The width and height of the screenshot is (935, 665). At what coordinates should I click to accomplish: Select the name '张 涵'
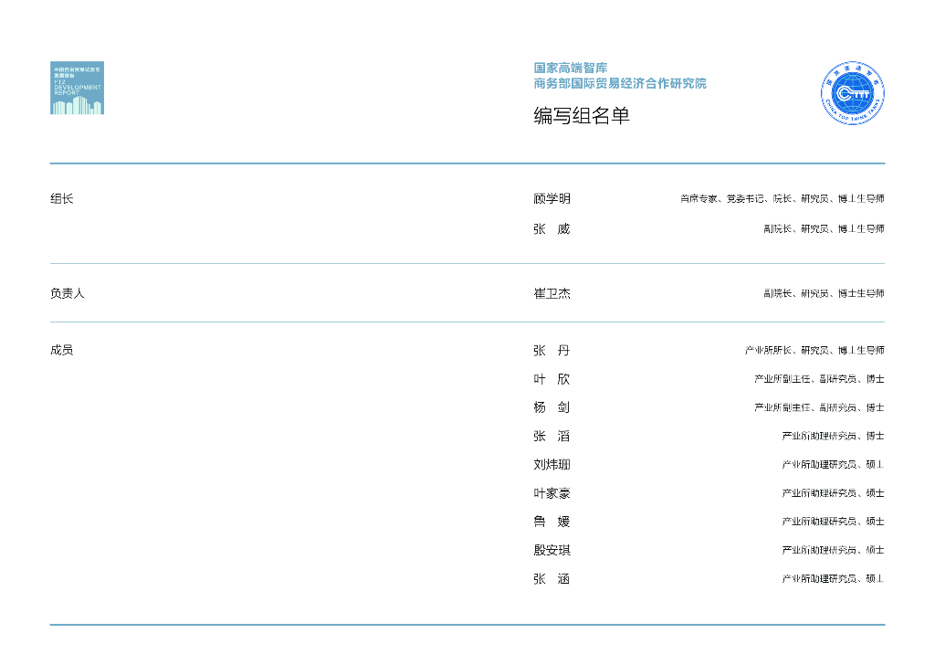coord(552,579)
